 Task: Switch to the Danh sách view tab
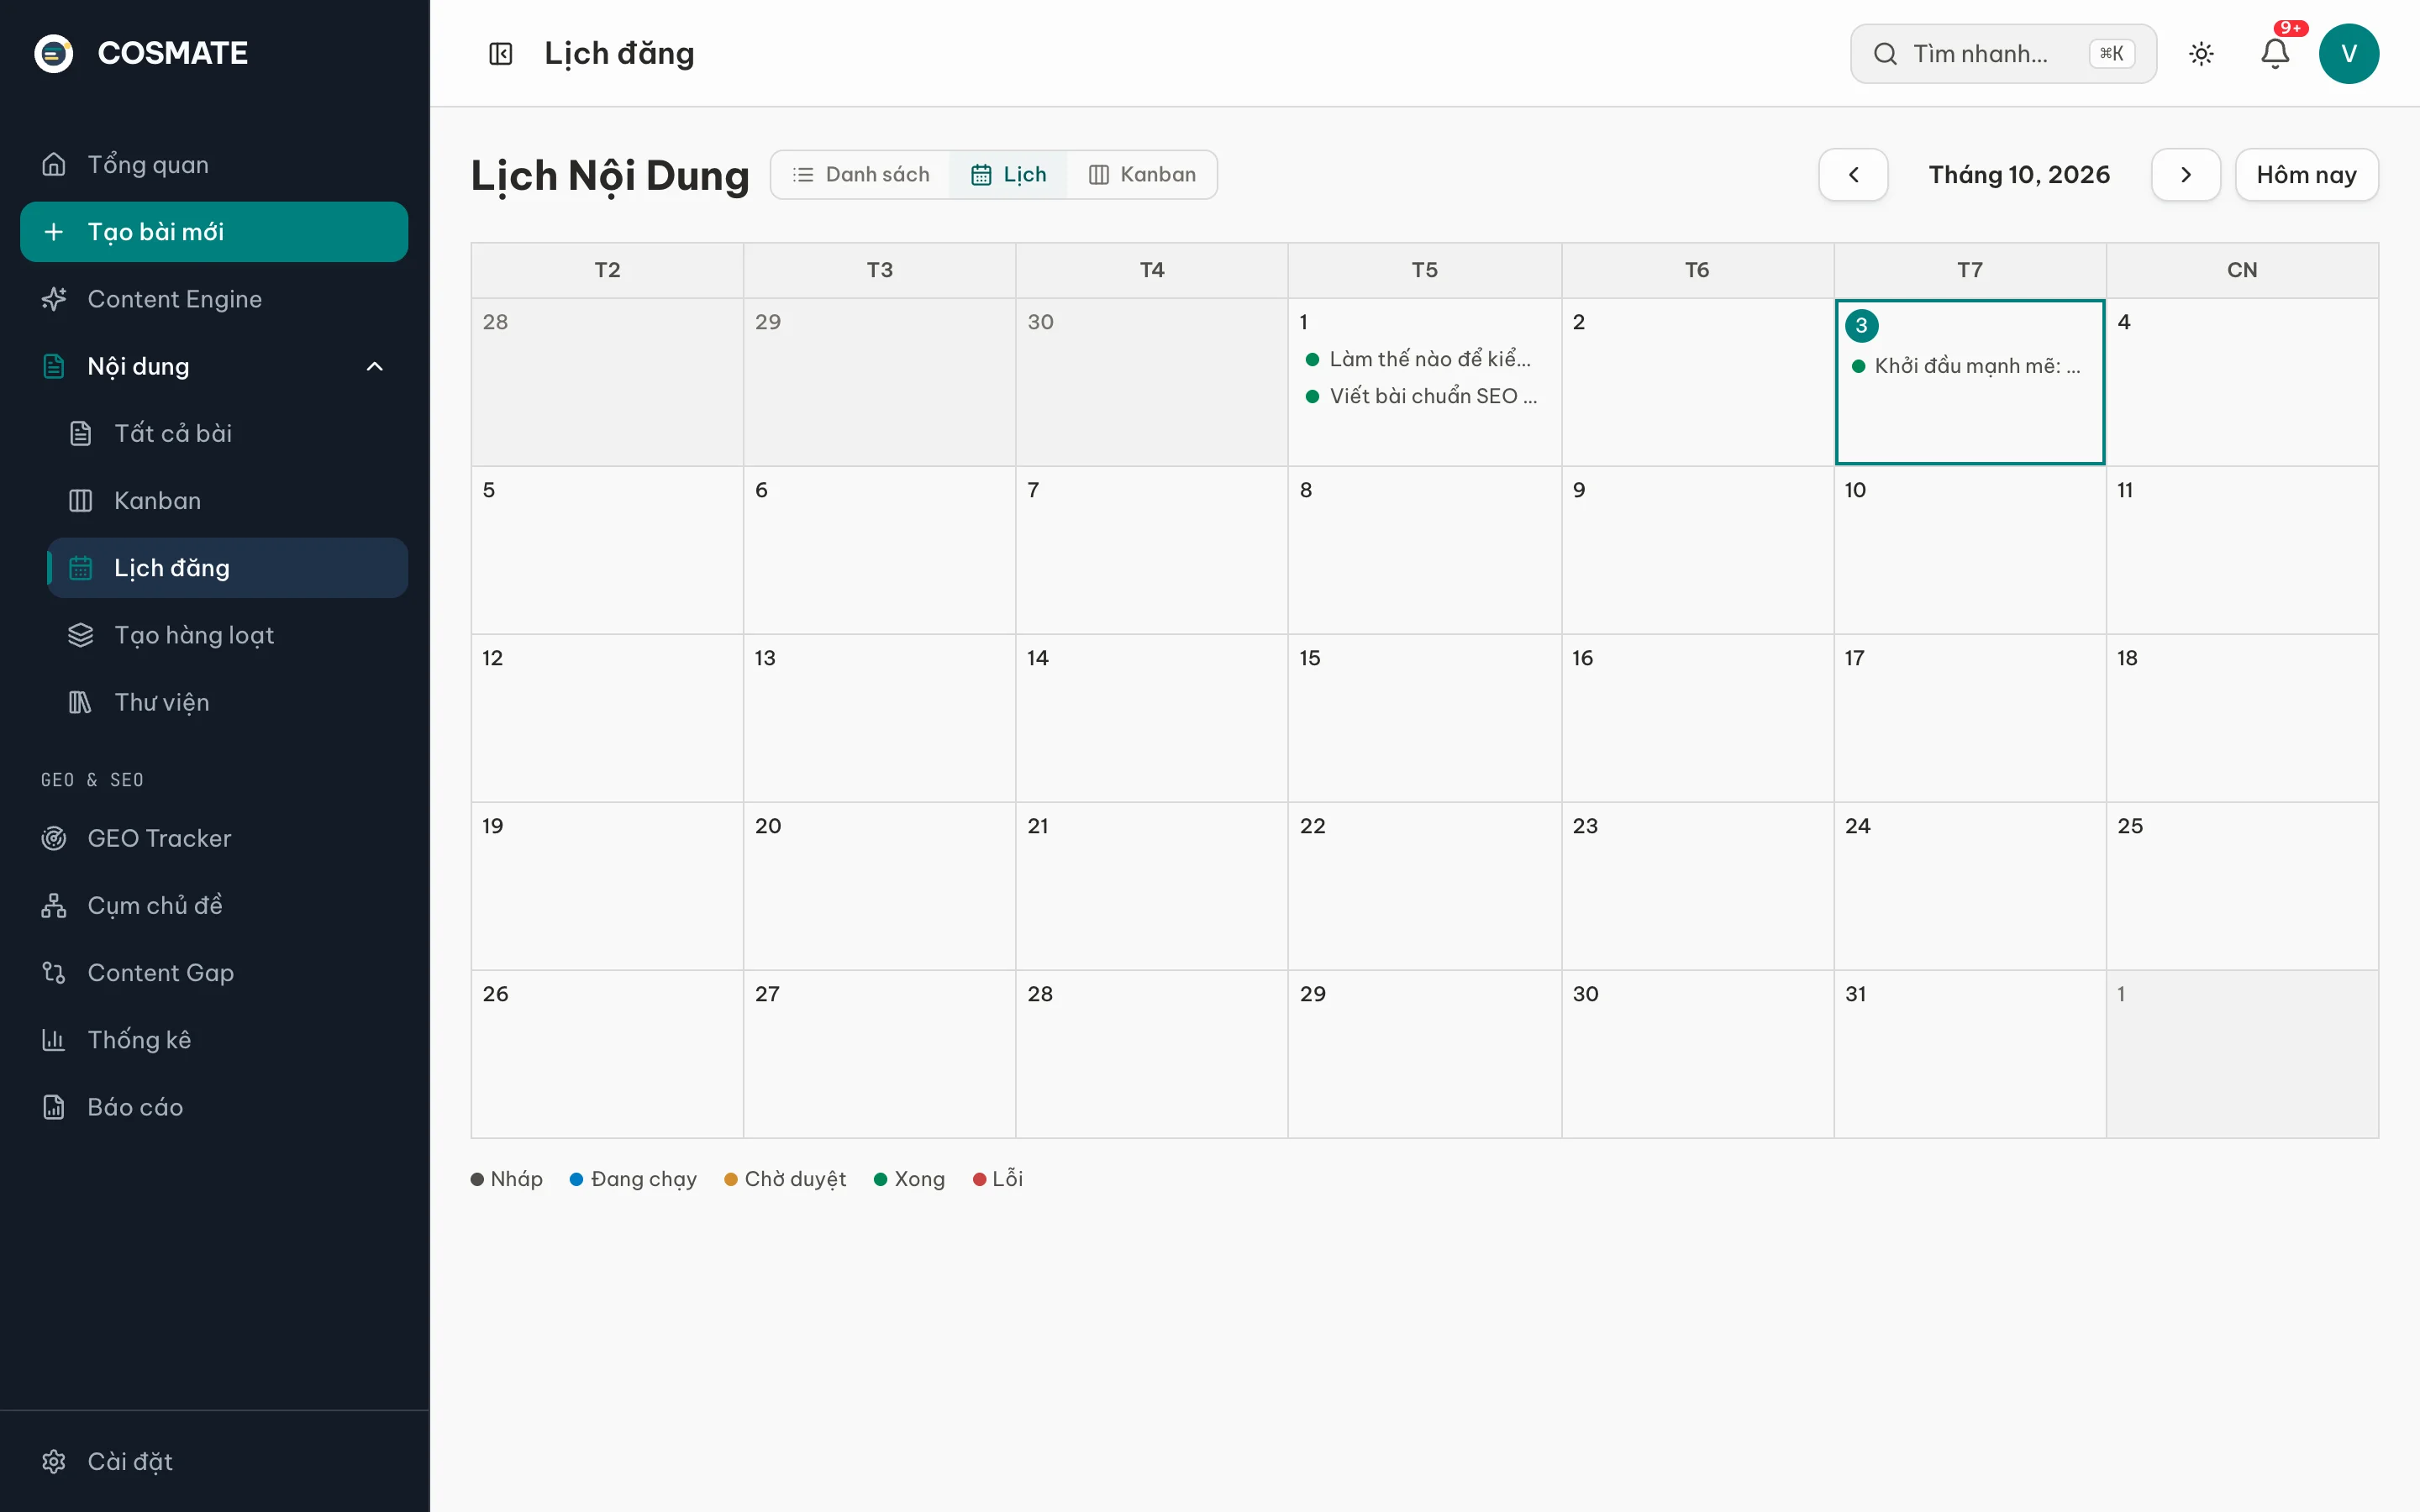pyautogui.click(x=861, y=175)
